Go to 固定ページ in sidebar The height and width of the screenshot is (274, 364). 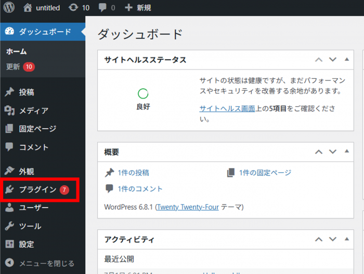click(x=37, y=129)
